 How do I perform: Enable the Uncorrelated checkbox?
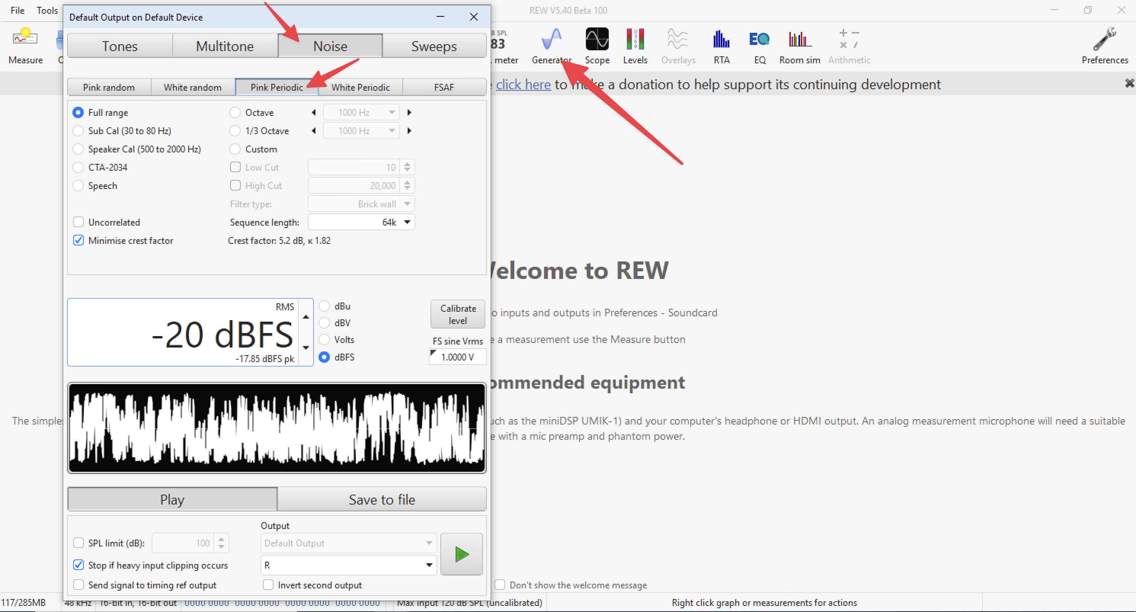point(78,222)
